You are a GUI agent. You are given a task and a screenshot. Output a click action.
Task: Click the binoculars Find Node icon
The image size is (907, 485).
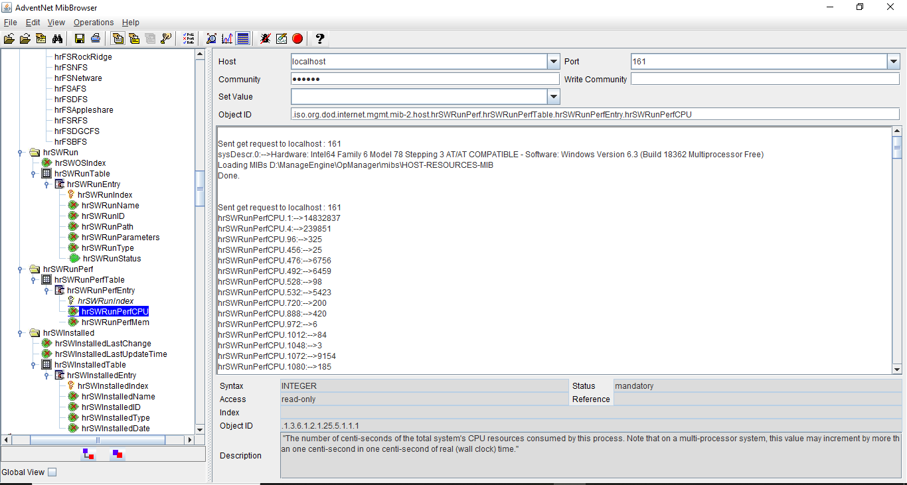57,38
